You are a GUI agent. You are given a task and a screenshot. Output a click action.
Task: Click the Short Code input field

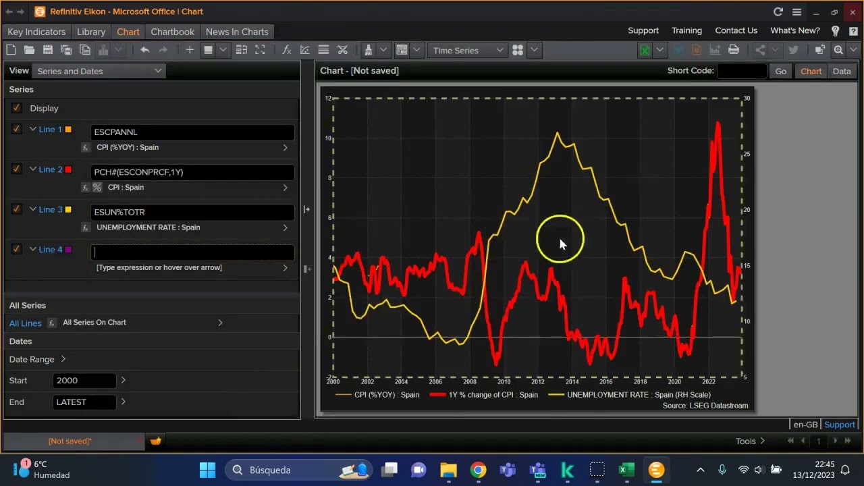742,71
